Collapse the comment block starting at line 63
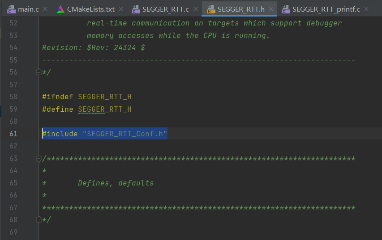 (x=39, y=159)
